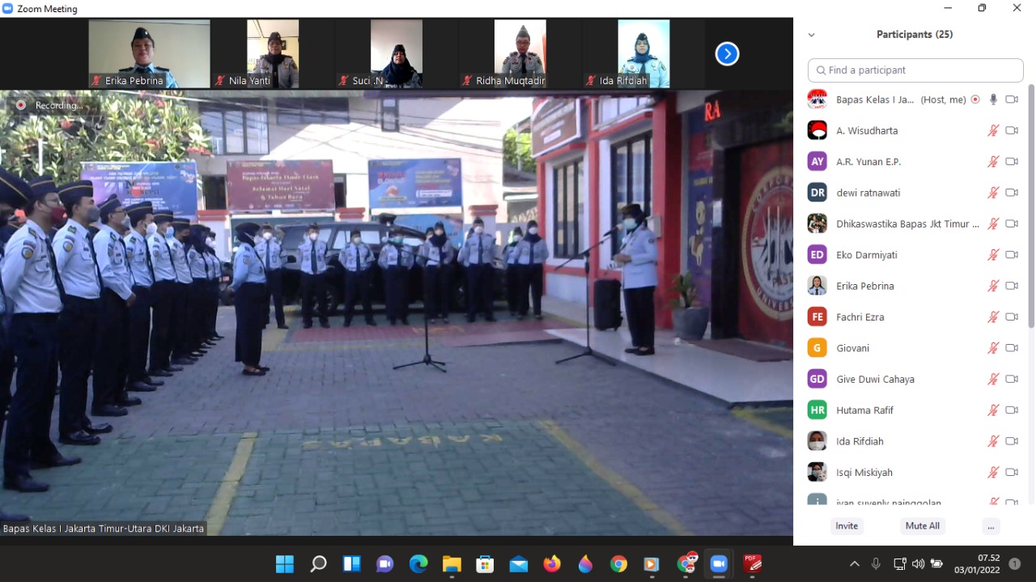The width and height of the screenshot is (1036, 582).
Task: Select A. Wisudharta participant name
Action: pyautogui.click(x=867, y=130)
